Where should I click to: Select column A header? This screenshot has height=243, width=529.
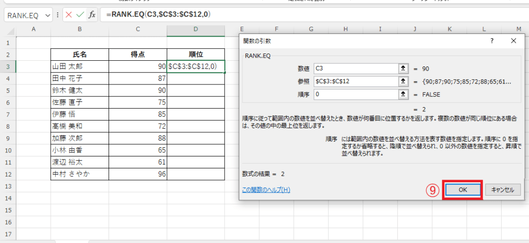click(x=33, y=29)
